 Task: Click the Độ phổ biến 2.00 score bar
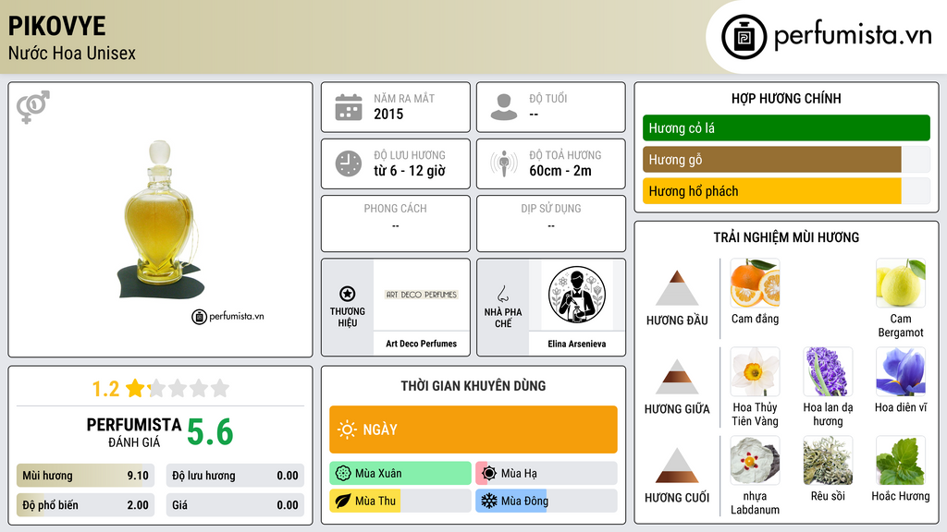(86, 505)
